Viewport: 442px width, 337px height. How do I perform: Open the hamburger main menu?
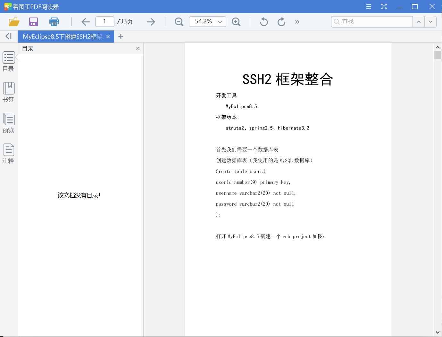pos(369,6)
